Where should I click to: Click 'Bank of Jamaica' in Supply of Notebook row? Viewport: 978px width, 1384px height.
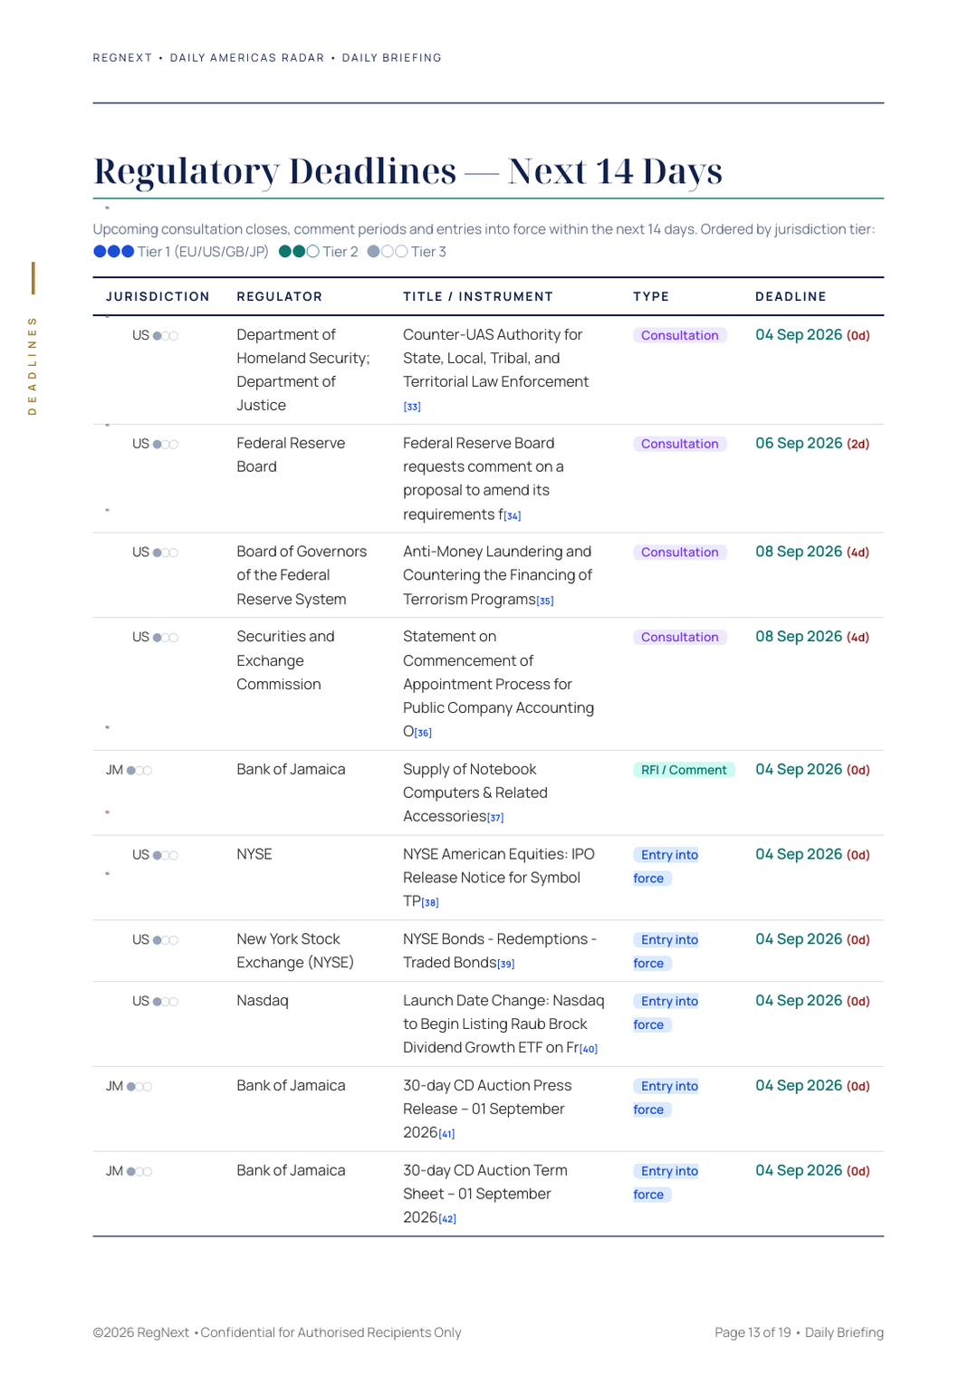[291, 769]
